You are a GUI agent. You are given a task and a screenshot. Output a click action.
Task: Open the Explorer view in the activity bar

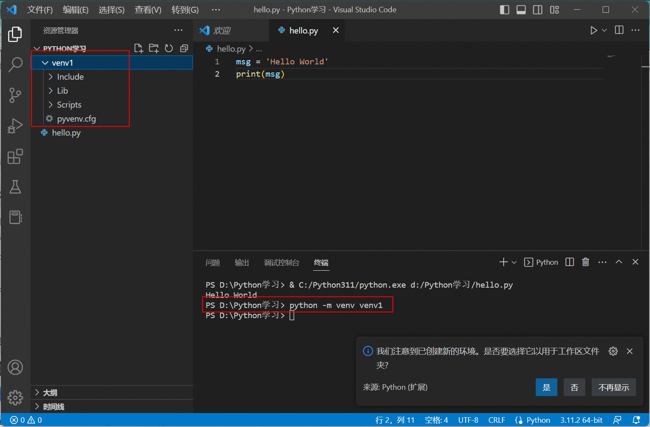(x=15, y=34)
